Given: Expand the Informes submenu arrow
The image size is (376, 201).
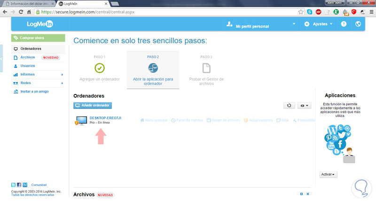Looking at the screenshot, I should [x=62, y=75].
